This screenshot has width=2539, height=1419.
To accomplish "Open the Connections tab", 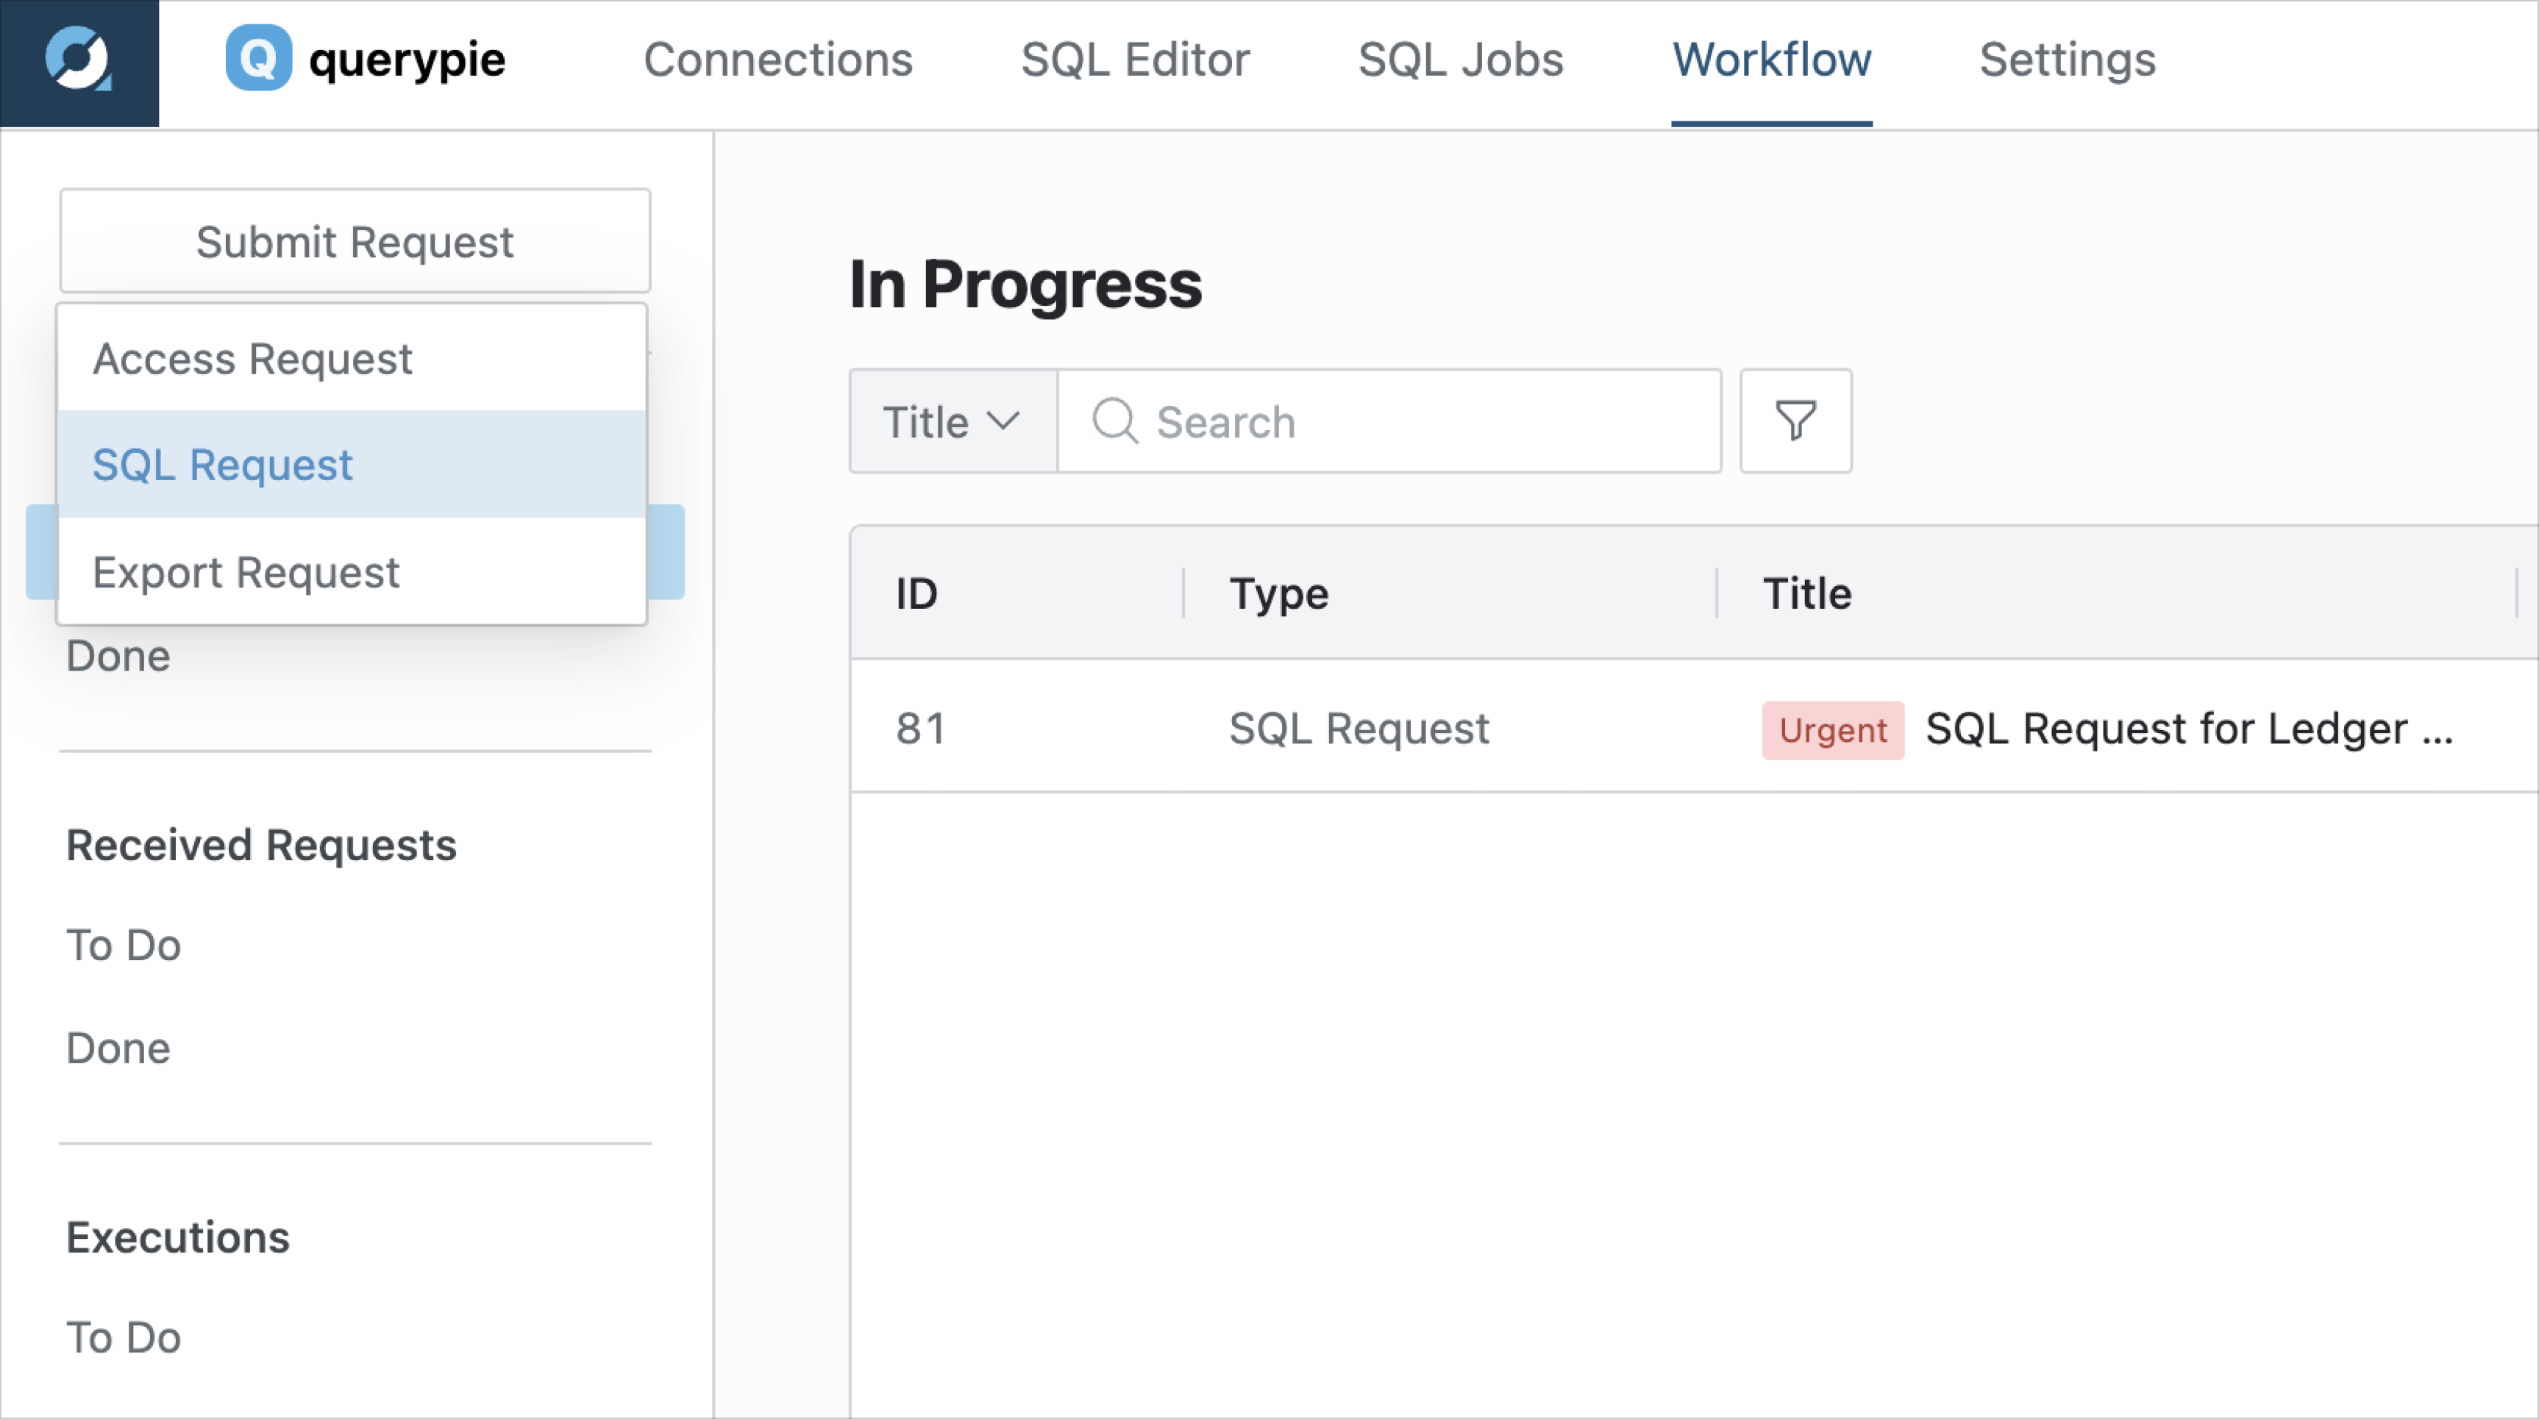I will point(777,60).
